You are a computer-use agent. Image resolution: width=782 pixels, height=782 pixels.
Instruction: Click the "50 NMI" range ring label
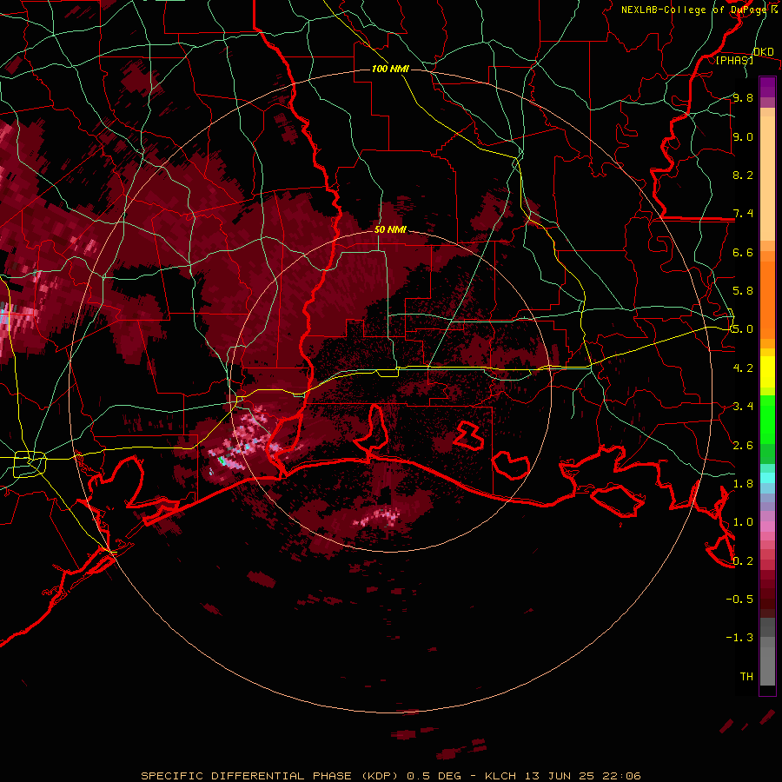tap(390, 229)
